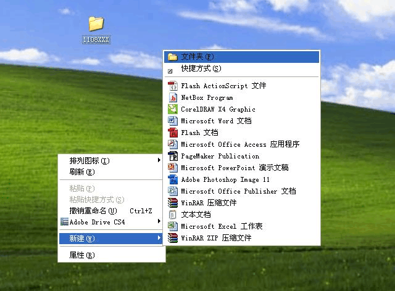The image size is (395, 291).
Task: Click the 文本文档 notepad icon
Action: pyautogui.click(x=173, y=215)
